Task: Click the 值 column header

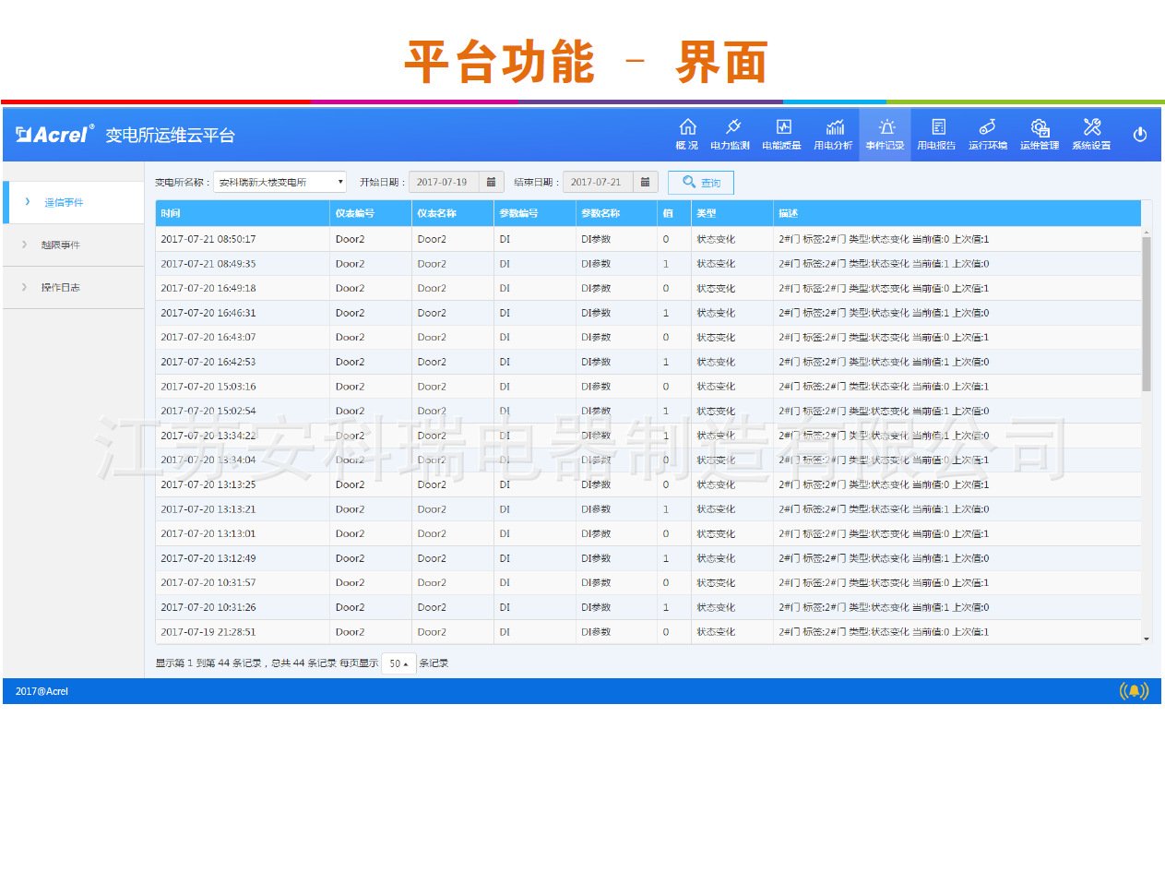Action: 674,213
